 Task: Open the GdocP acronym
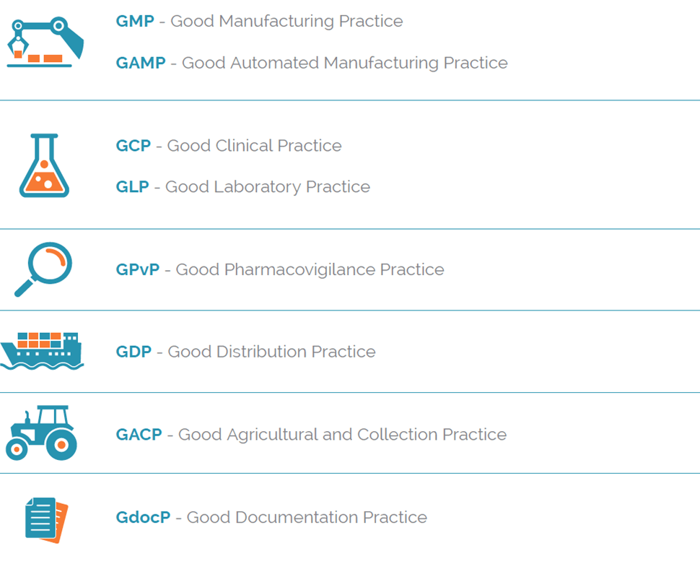(143, 518)
